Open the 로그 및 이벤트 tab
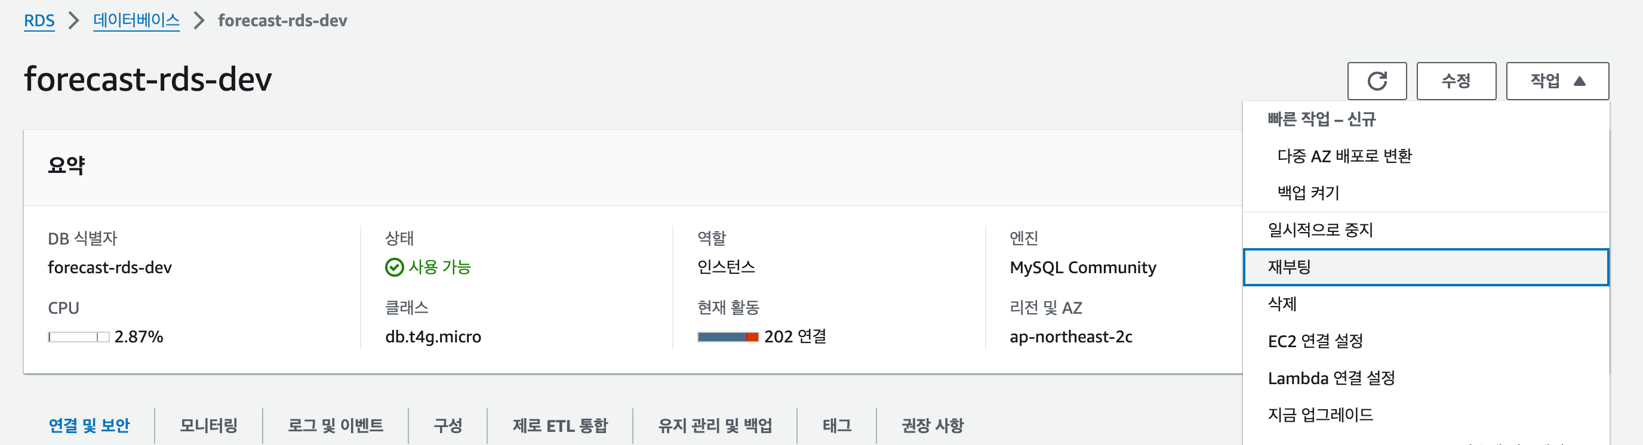This screenshot has width=1643, height=445. (x=336, y=425)
